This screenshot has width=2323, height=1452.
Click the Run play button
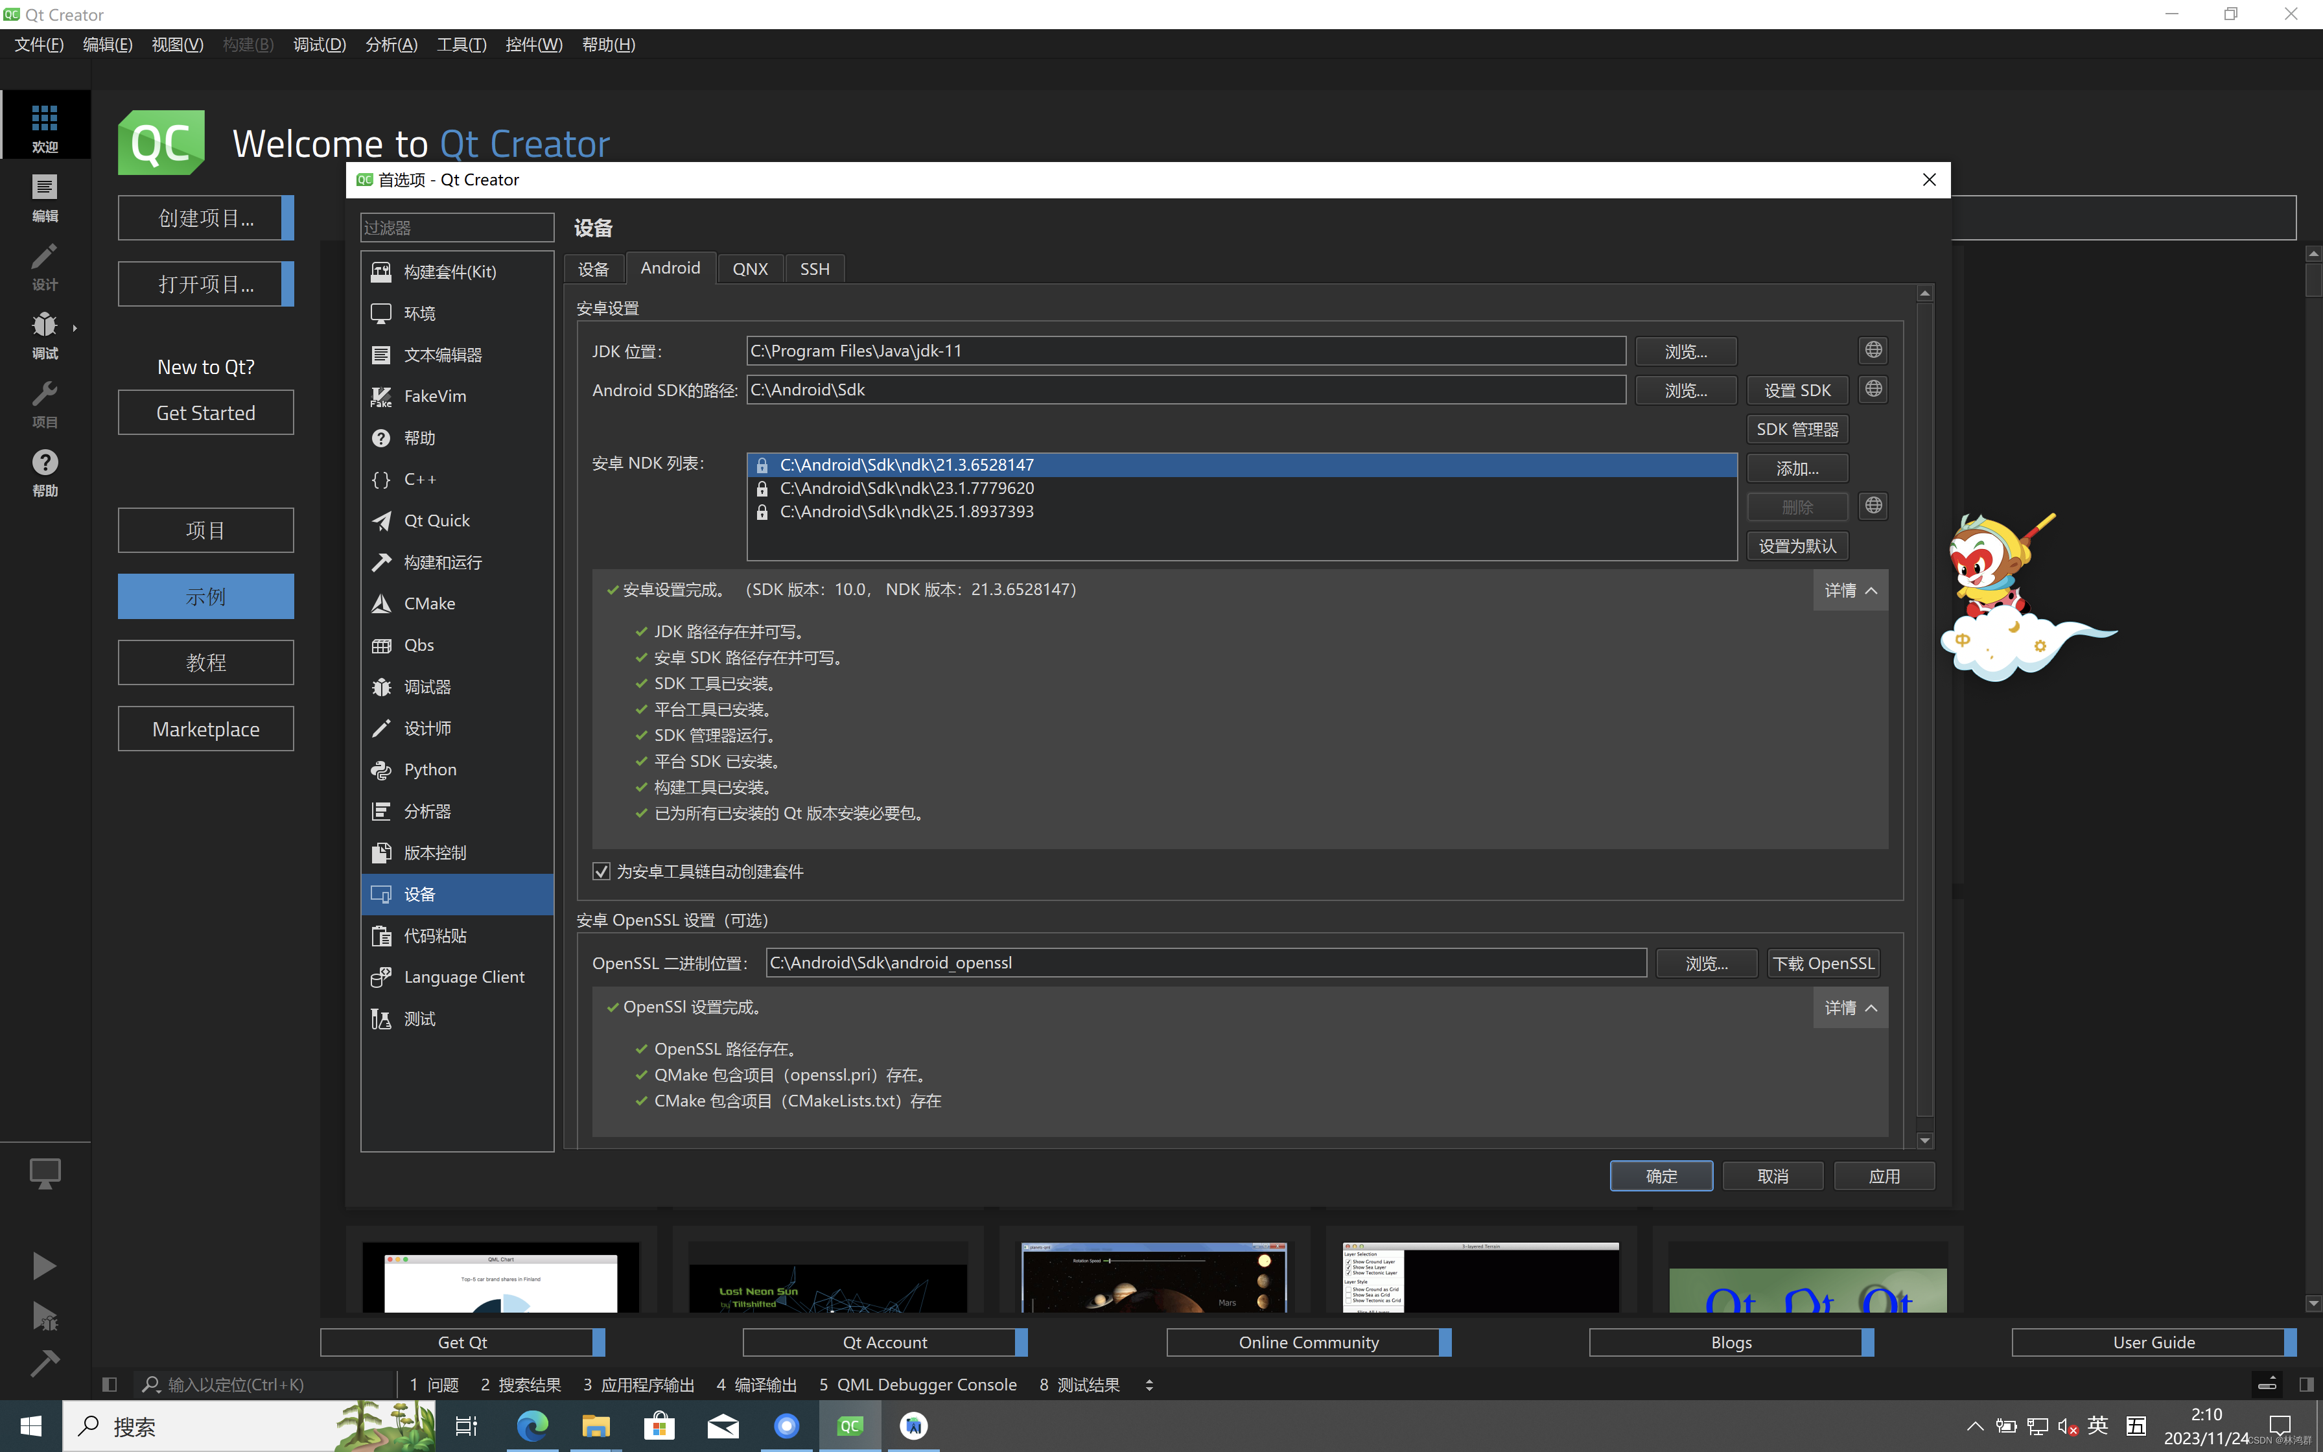point(44,1266)
